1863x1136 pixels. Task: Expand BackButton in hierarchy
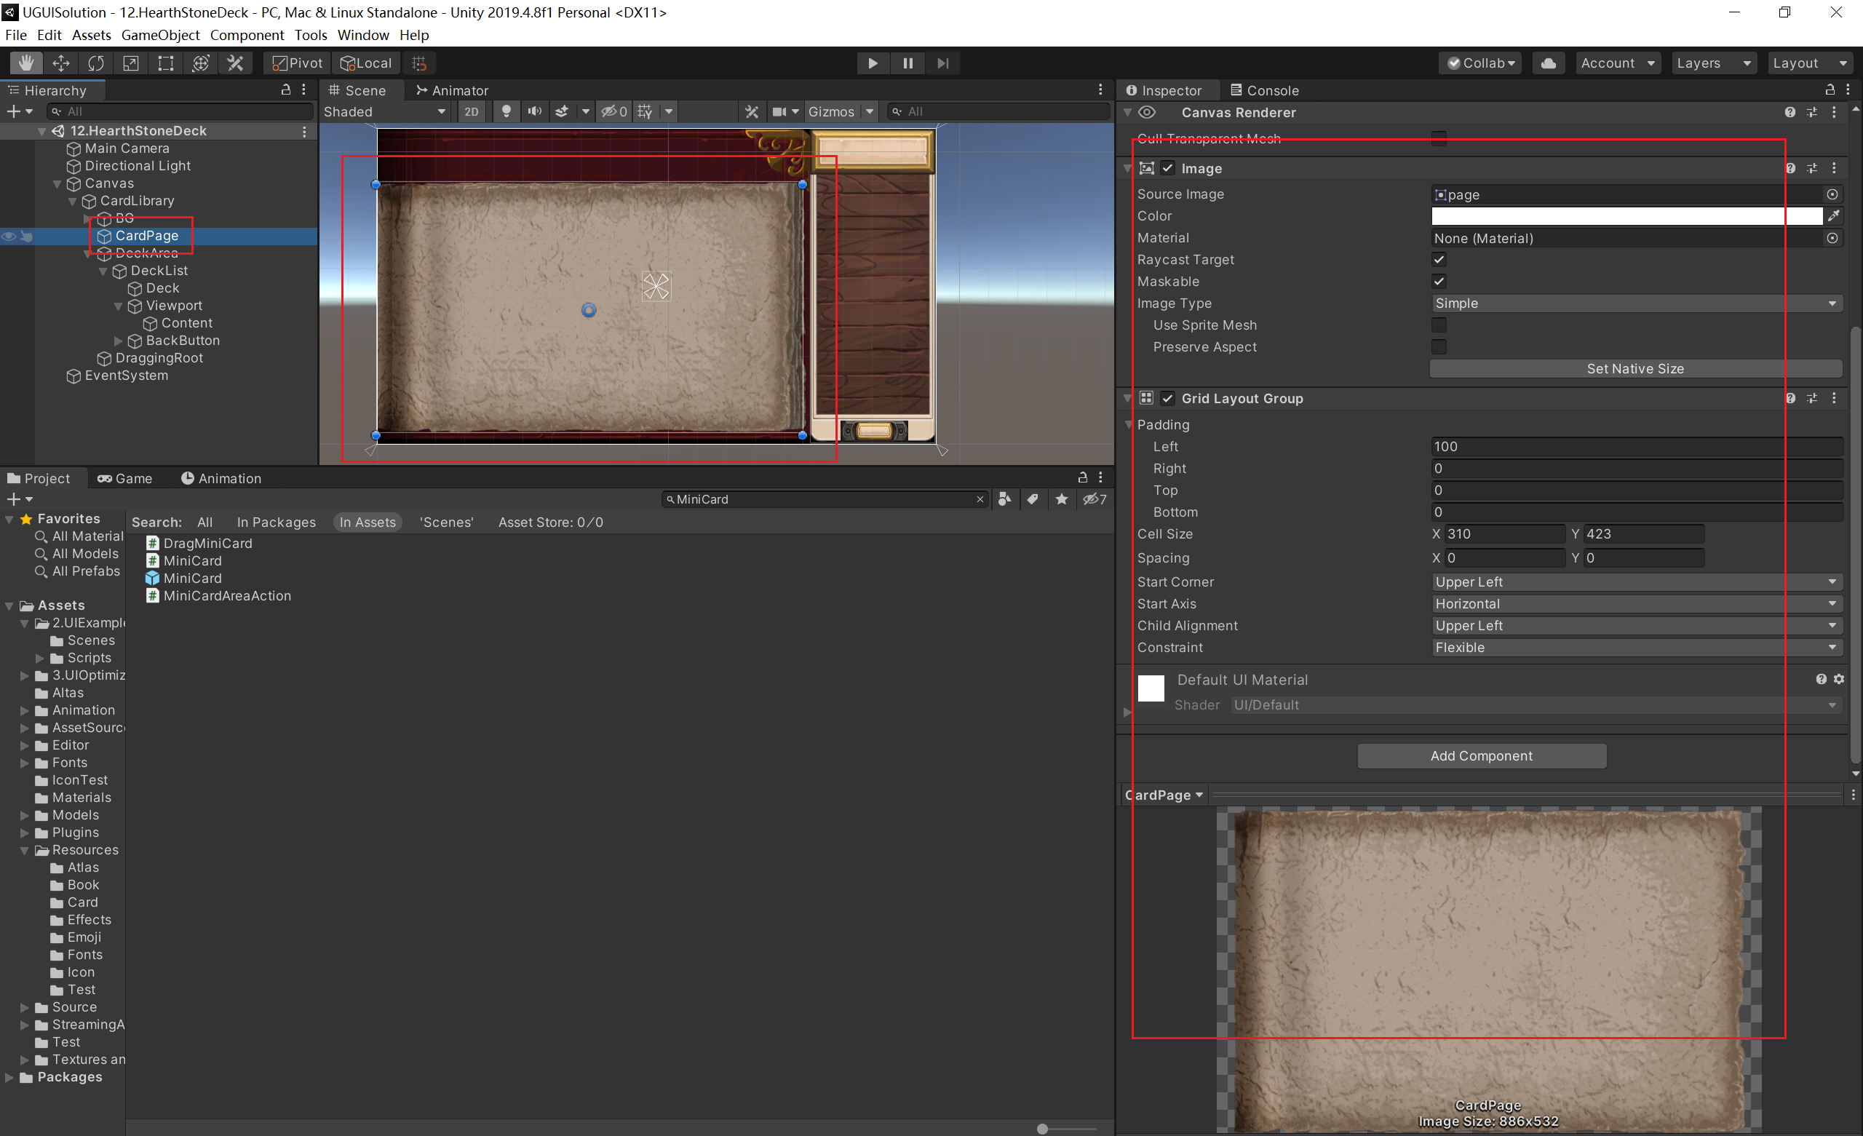point(118,341)
